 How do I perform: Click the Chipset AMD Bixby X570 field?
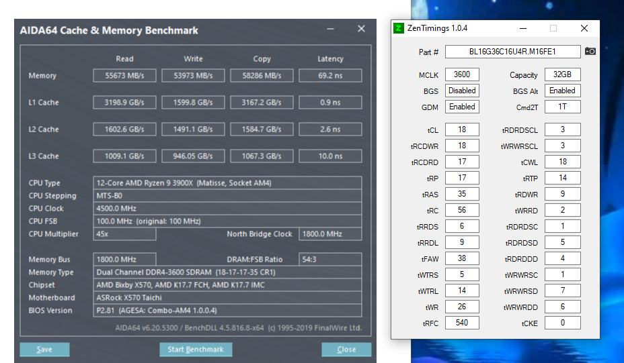pyautogui.click(x=227, y=284)
